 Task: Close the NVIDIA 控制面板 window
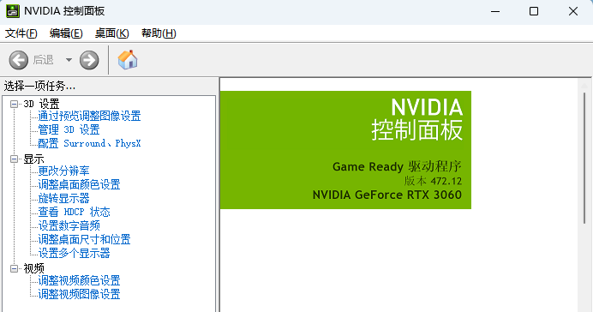click(x=573, y=11)
